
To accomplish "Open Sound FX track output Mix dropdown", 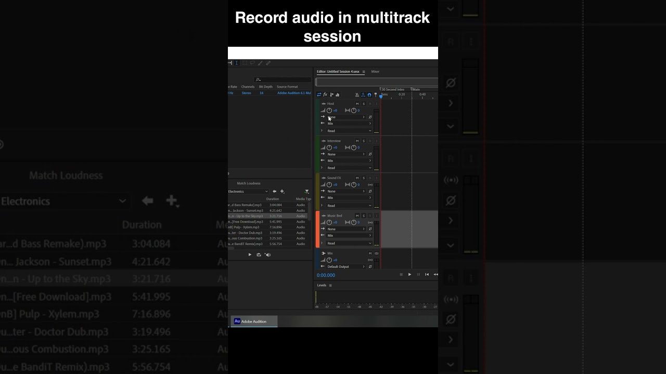I will tap(349, 198).
